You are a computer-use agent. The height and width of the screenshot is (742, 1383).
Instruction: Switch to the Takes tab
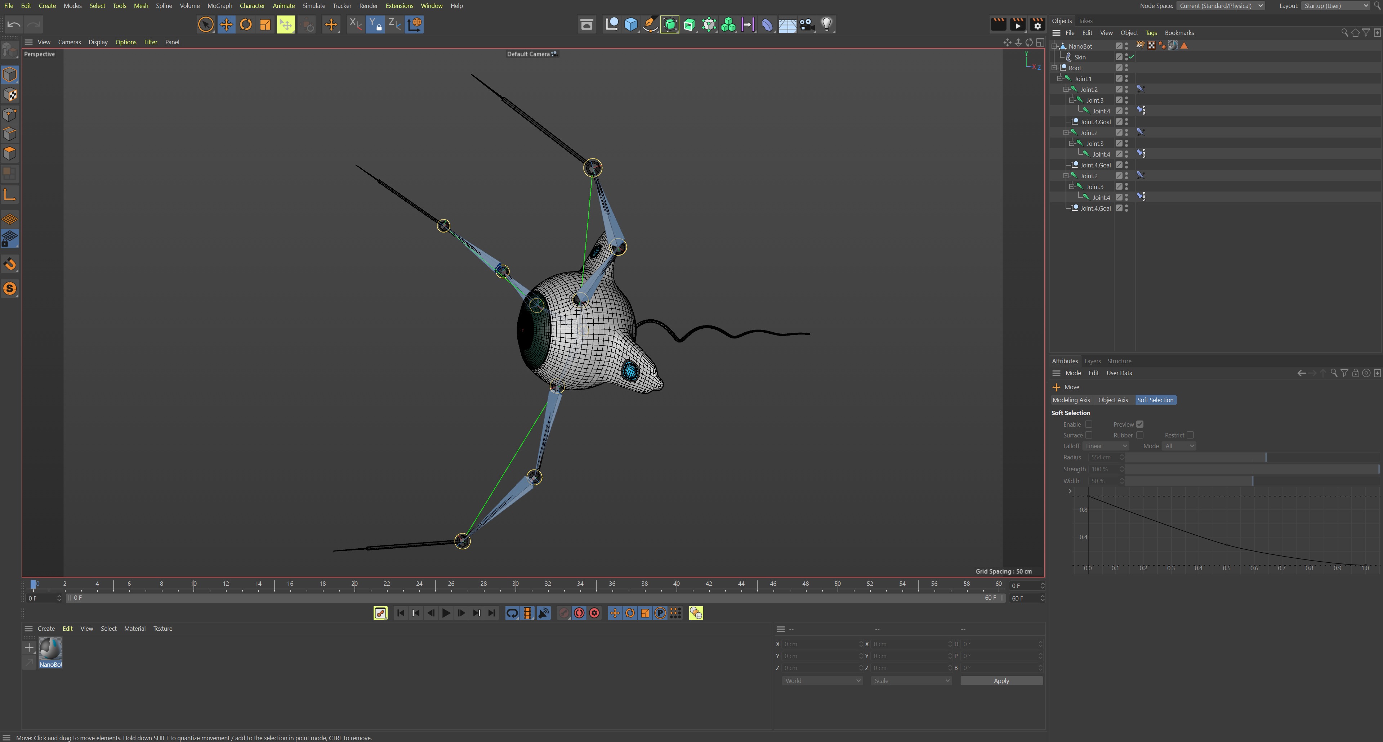click(1085, 21)
